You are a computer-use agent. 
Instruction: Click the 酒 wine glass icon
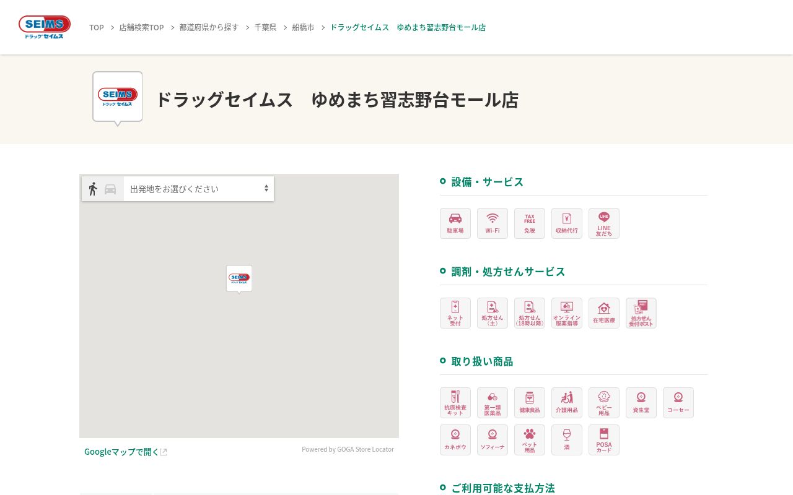pyautogui.click(x=567, y=440)
